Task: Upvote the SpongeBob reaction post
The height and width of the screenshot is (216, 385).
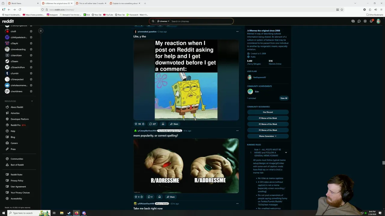Action: coord(136,124)
